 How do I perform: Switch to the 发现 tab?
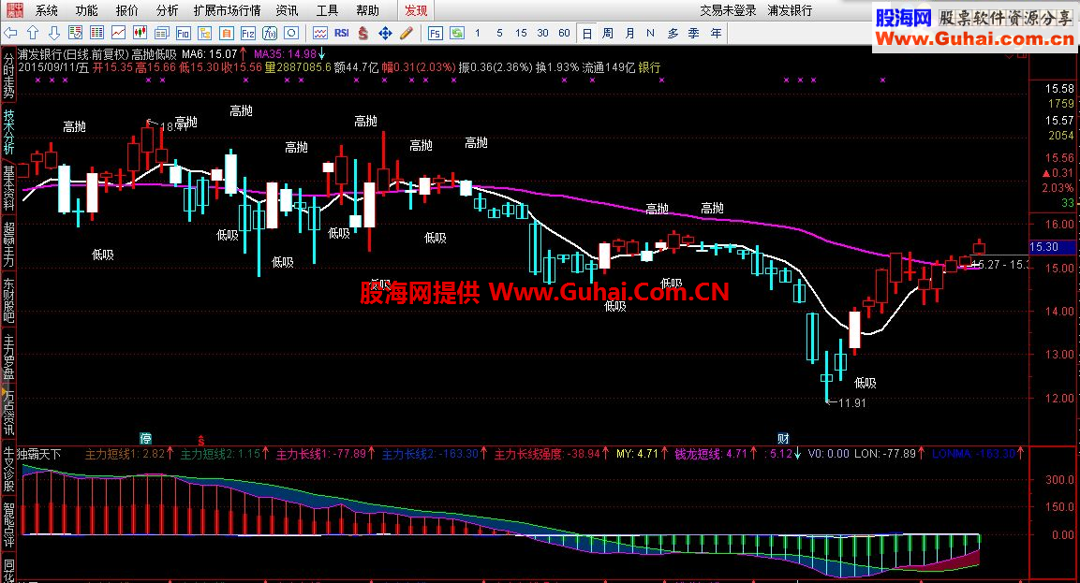416,10
